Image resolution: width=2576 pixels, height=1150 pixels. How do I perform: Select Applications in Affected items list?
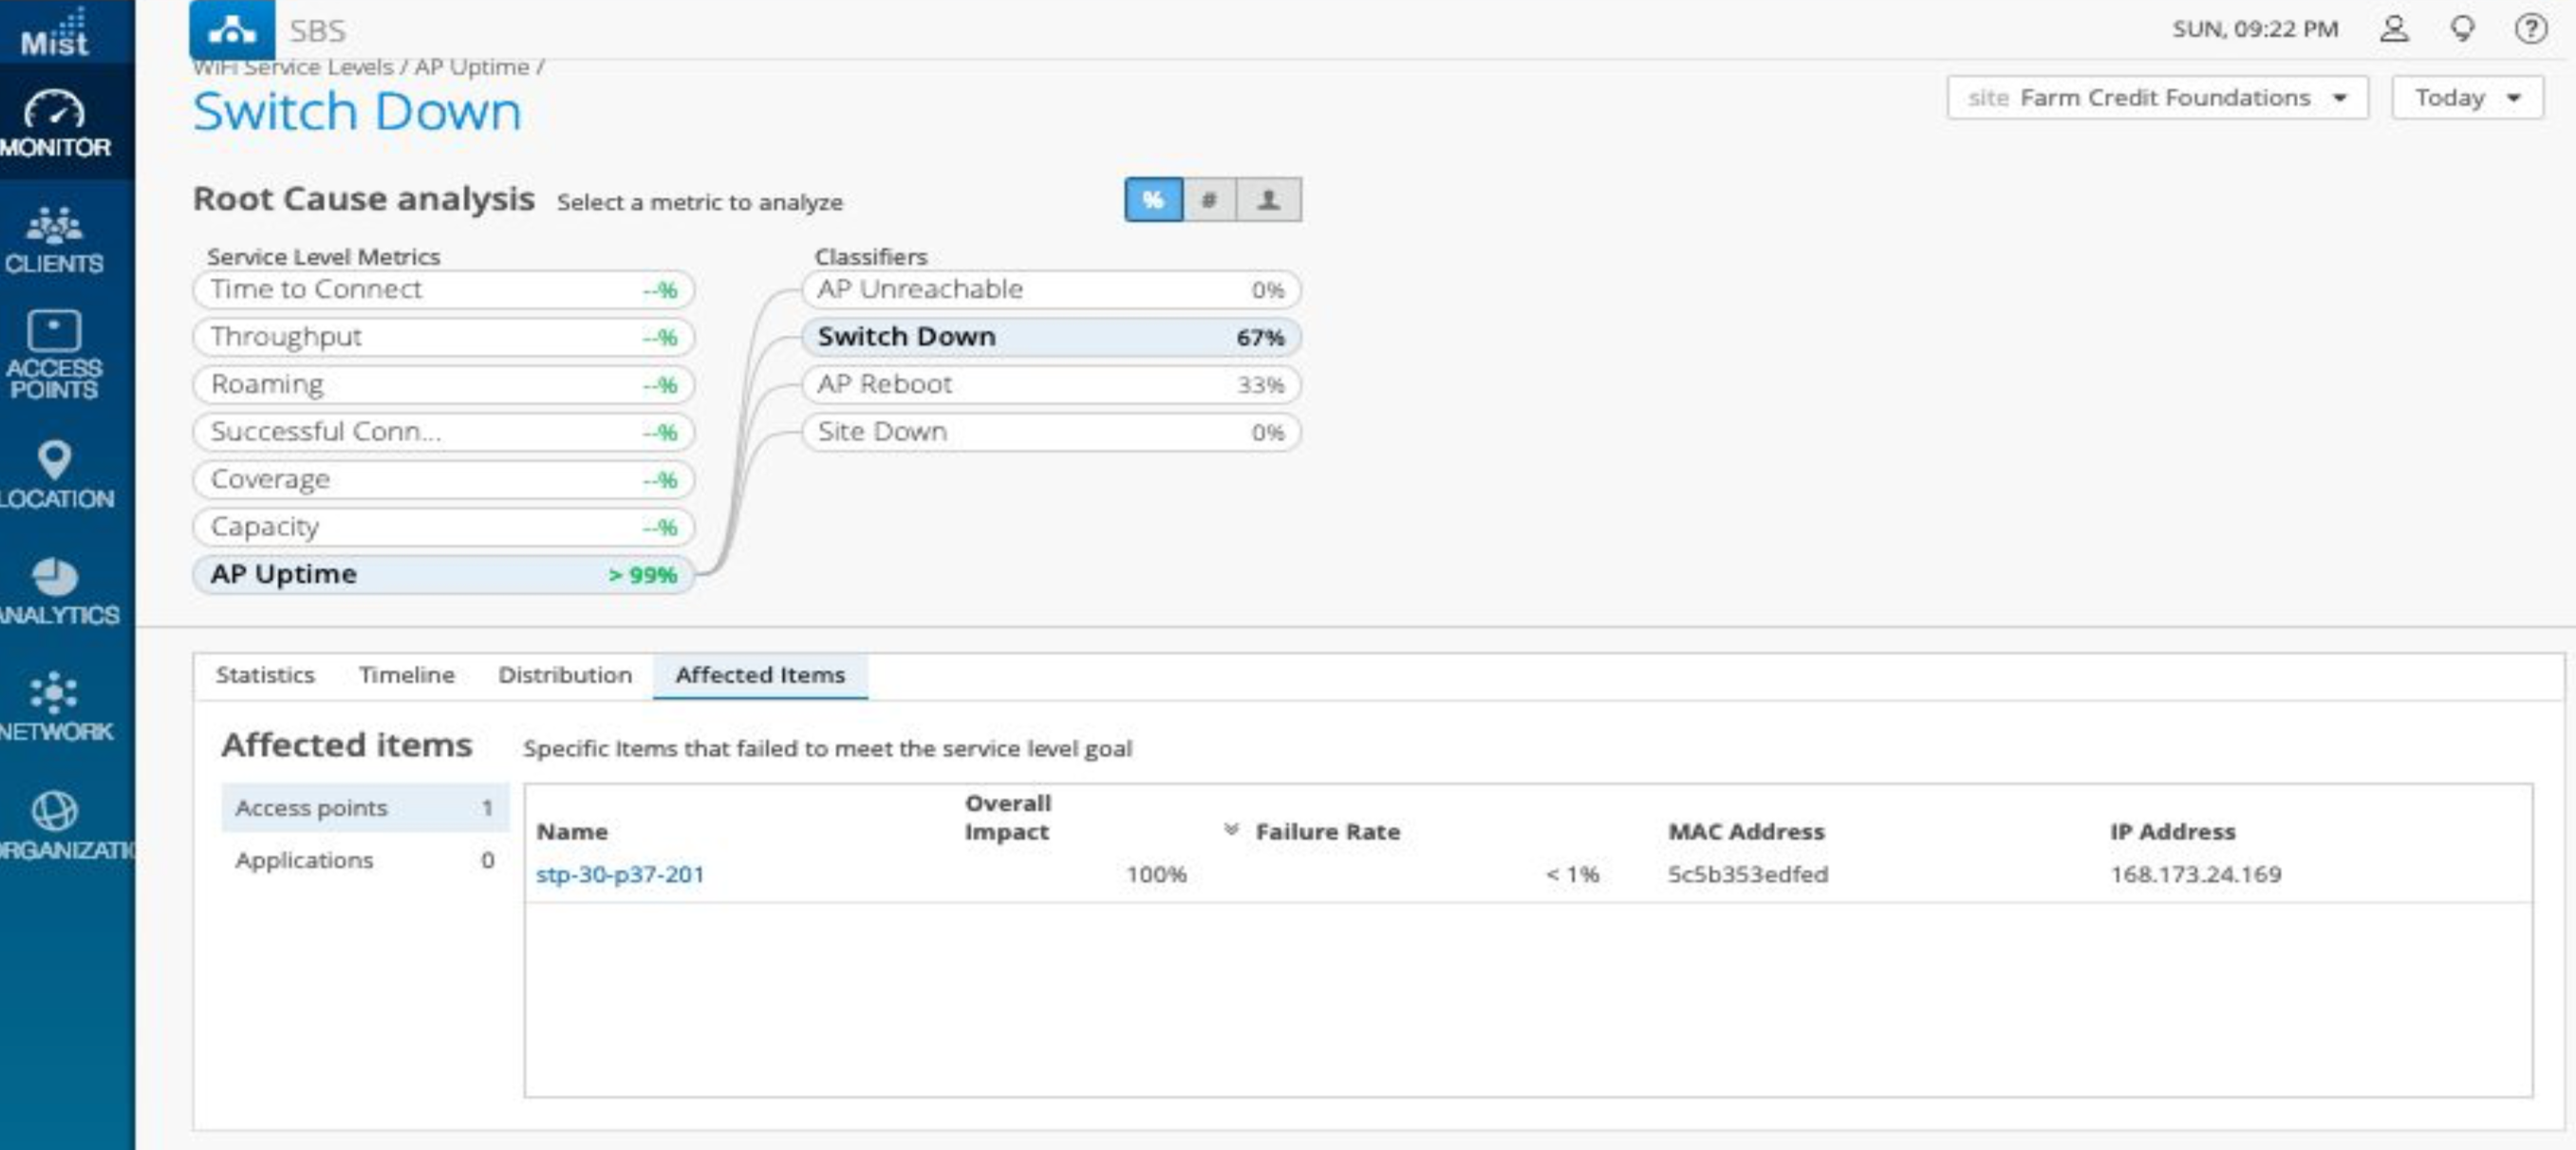click(x=304, y=860)
